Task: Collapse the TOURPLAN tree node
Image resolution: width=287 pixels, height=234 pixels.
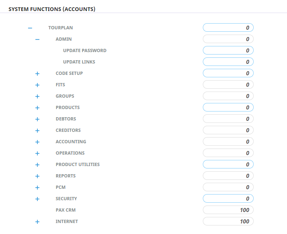Action: coord(30,28)
